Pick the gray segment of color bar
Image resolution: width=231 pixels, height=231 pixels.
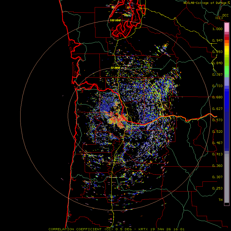227,178
